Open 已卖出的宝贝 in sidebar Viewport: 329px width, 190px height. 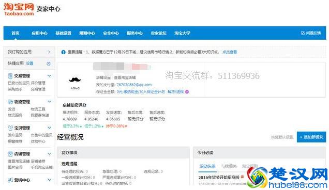(19, 83)
